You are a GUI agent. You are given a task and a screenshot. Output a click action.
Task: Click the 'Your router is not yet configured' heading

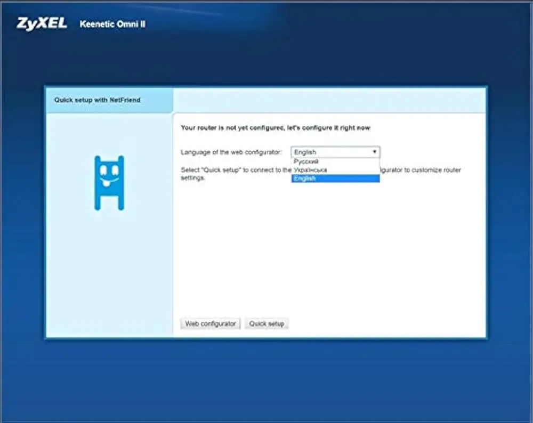275,128
